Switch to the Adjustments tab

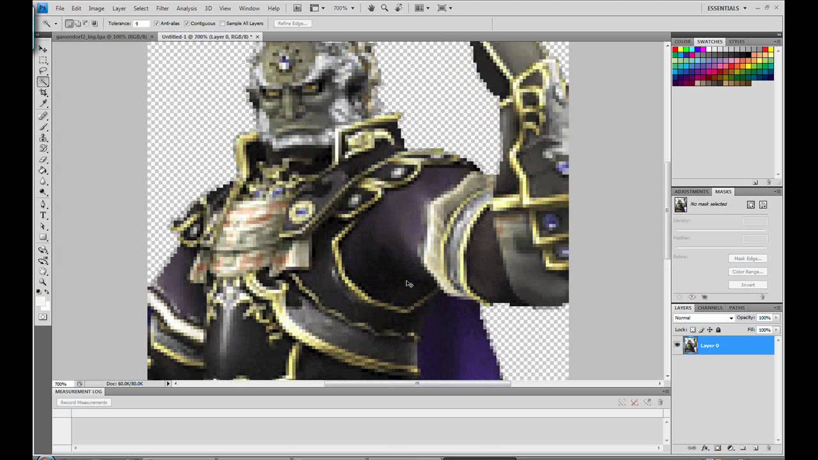click(x=691, y=192)
